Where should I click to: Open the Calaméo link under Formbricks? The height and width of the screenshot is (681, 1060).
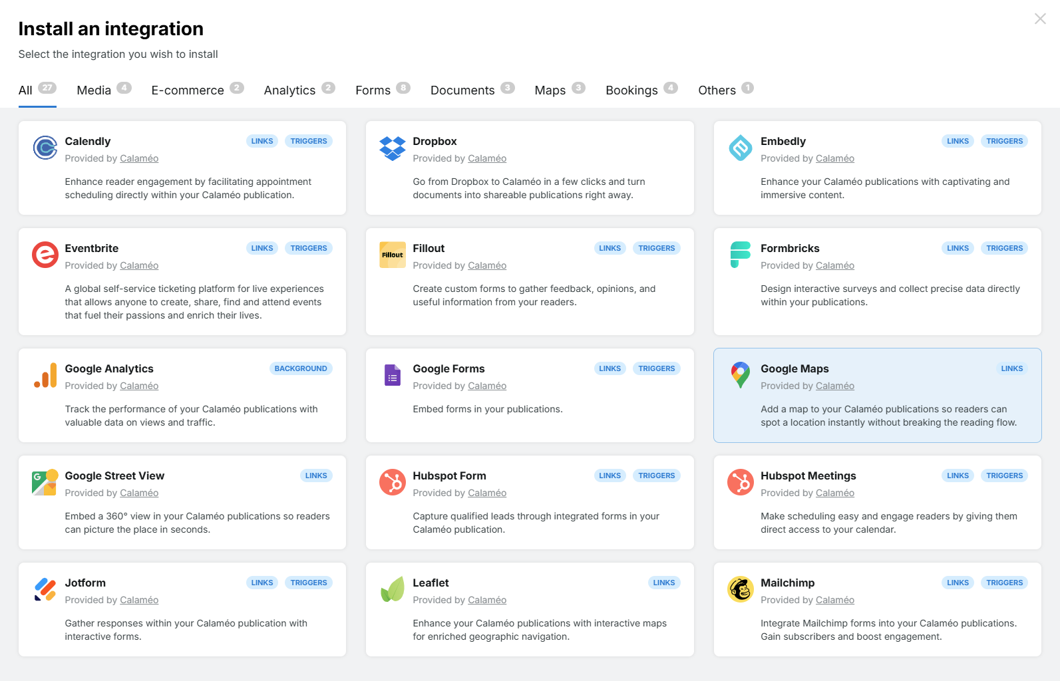pos(835,265)
